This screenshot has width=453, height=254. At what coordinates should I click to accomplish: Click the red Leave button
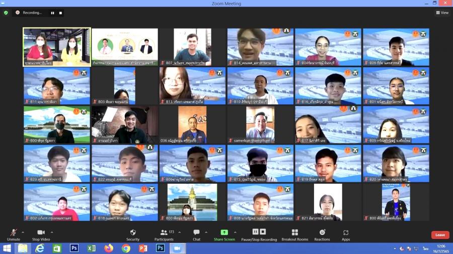[x=439, y=235]
